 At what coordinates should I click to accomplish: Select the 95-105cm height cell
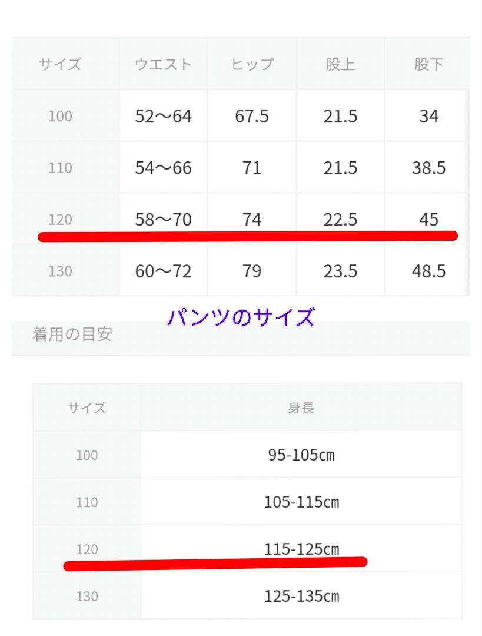301,455
